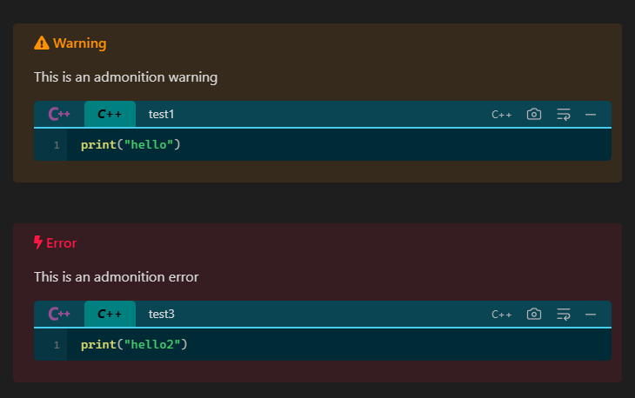Click the text "This is an admonition warning"
This screenshot has width=635, height=398.
[125, 77]
